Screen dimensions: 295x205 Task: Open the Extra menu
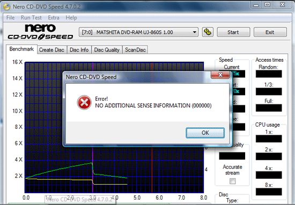click(x=54, y=18)
